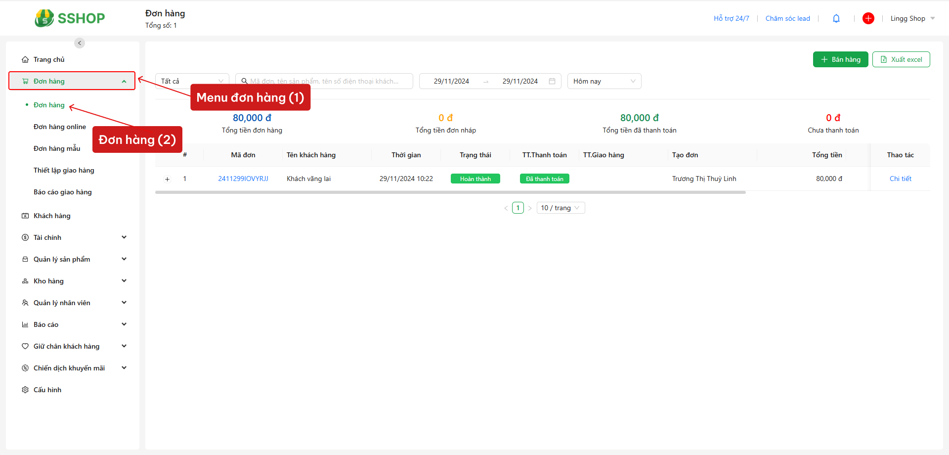Select Đơn hàng submenu item
This screenshot has width=949, height=455.
click(49, 105)
